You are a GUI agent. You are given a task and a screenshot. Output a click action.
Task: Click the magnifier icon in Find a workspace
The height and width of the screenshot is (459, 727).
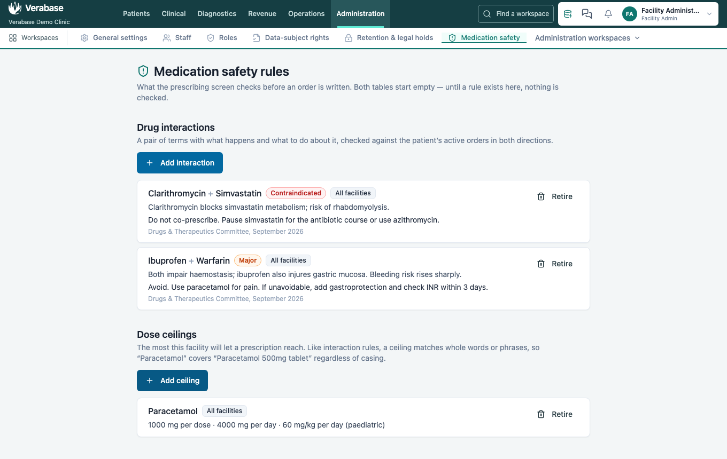[487, 14]
